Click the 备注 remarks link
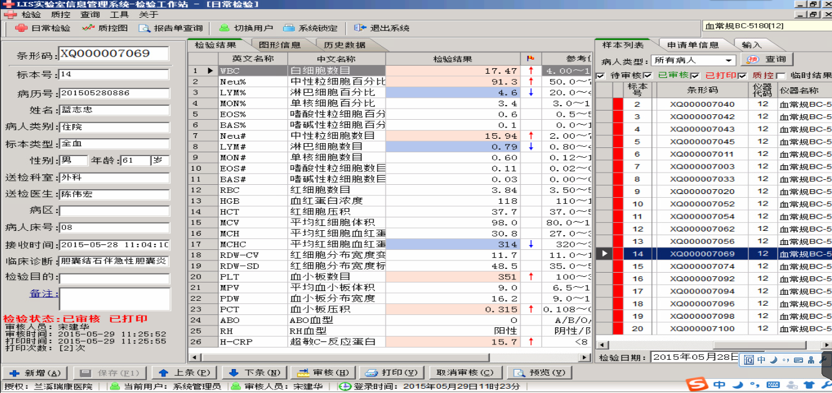832x393 pixels. click(x=44, y=294)
